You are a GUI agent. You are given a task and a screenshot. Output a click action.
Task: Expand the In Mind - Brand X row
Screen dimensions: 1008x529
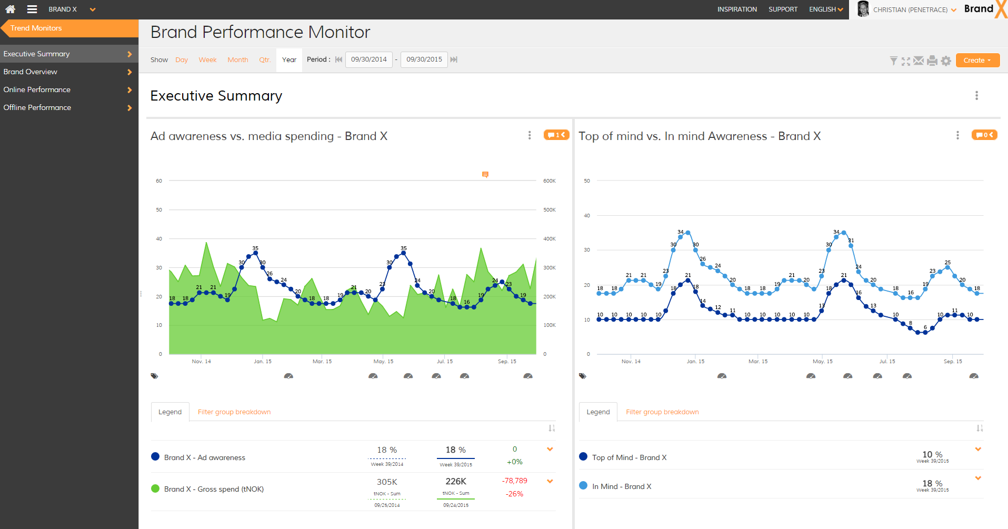tap(978, 478)
